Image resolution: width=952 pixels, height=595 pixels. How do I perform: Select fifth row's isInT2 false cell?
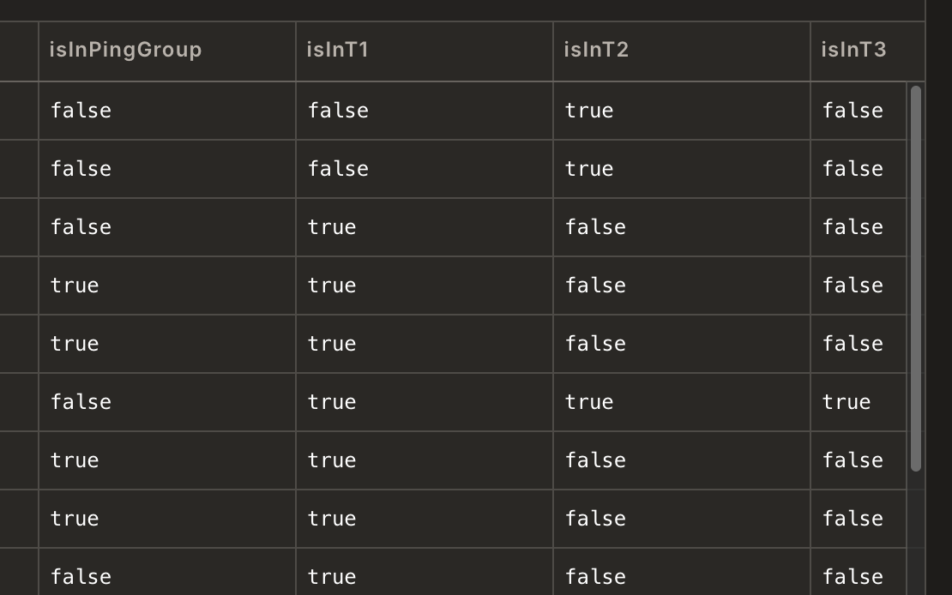click(595, 344)
